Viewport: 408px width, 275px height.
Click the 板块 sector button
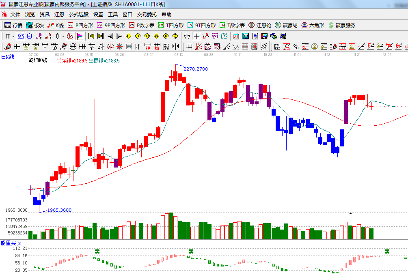pos(35,25)
